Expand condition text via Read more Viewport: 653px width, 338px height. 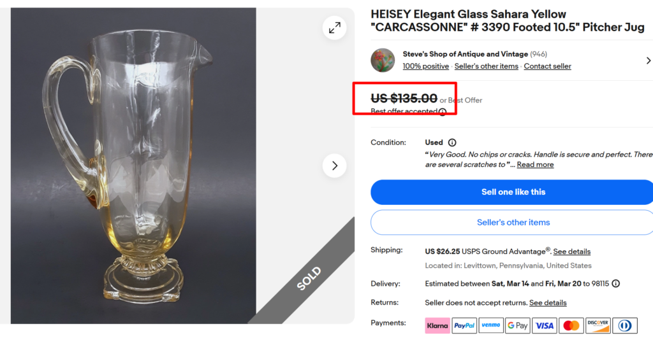pyautogui.click(x=535, y=165)
